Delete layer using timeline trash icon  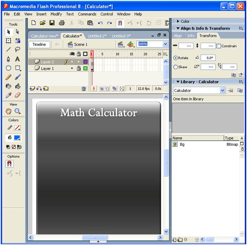83,89
